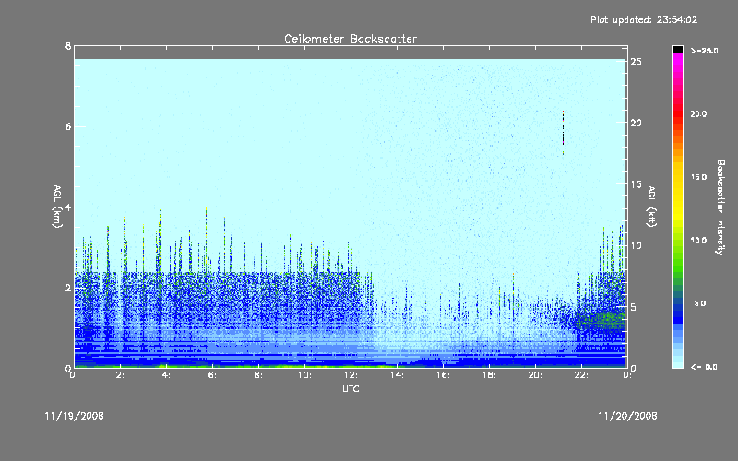Click the '<= 0.0' colorbar label
The height and width of the screenshot is (461, 738).
(x=704, y=367)
